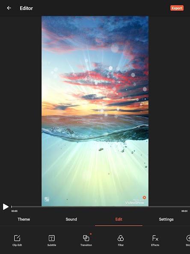Remove the VideoShow watermark via red X

pyautogui.click(x=144, y=197)
